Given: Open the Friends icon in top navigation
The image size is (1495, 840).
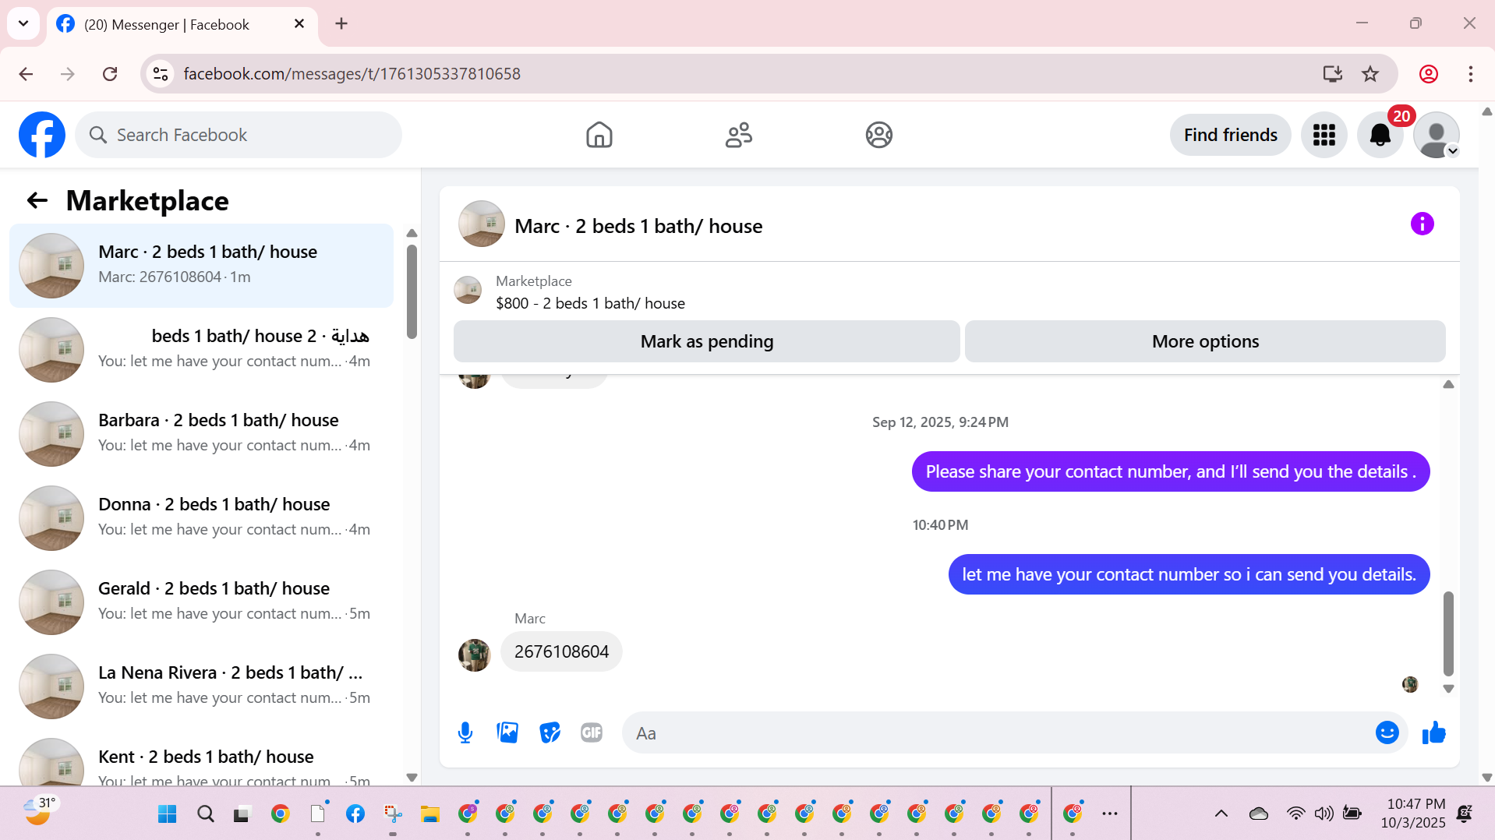Looking at the screenshot, I should pyautogui.click(x=739, y=135).
